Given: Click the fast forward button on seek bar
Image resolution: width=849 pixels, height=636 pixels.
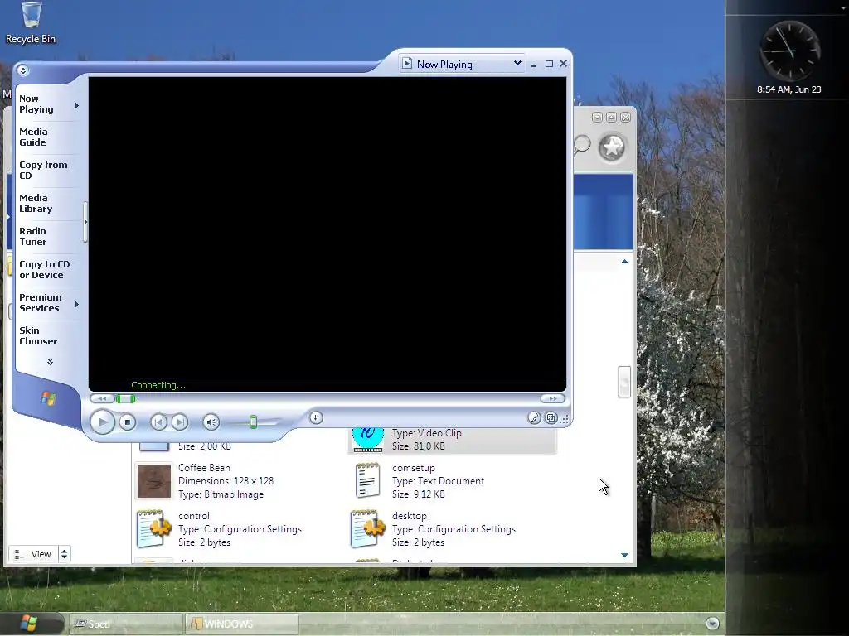Looking at the screenshot, I should [x=553, y=398].
